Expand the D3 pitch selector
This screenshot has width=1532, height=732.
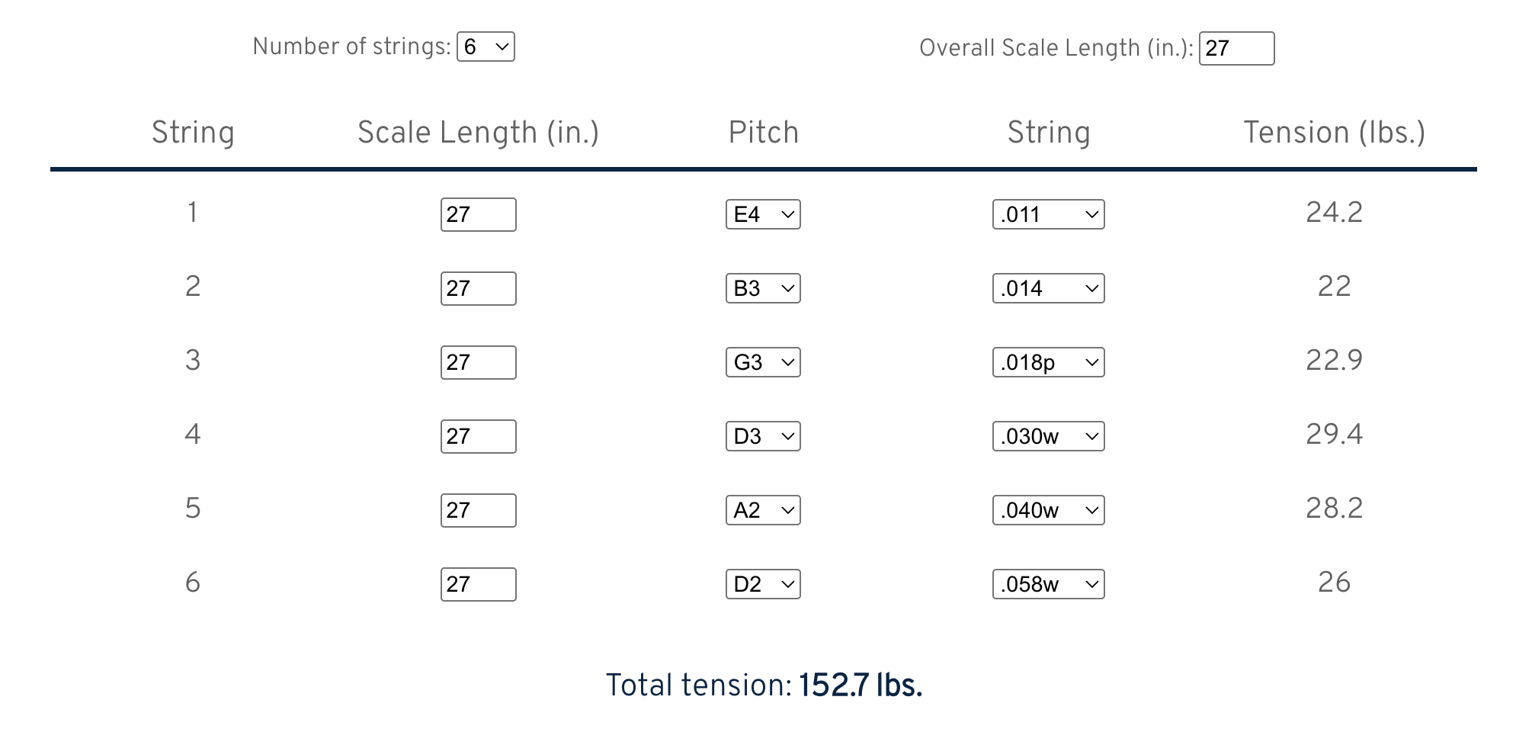pos(762,436)
